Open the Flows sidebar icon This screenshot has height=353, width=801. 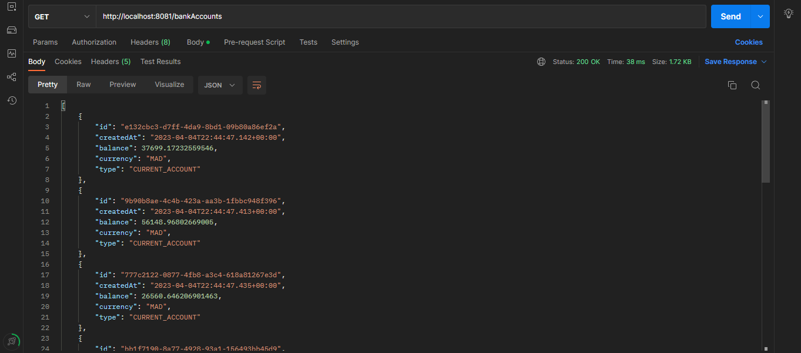(12, 77)
